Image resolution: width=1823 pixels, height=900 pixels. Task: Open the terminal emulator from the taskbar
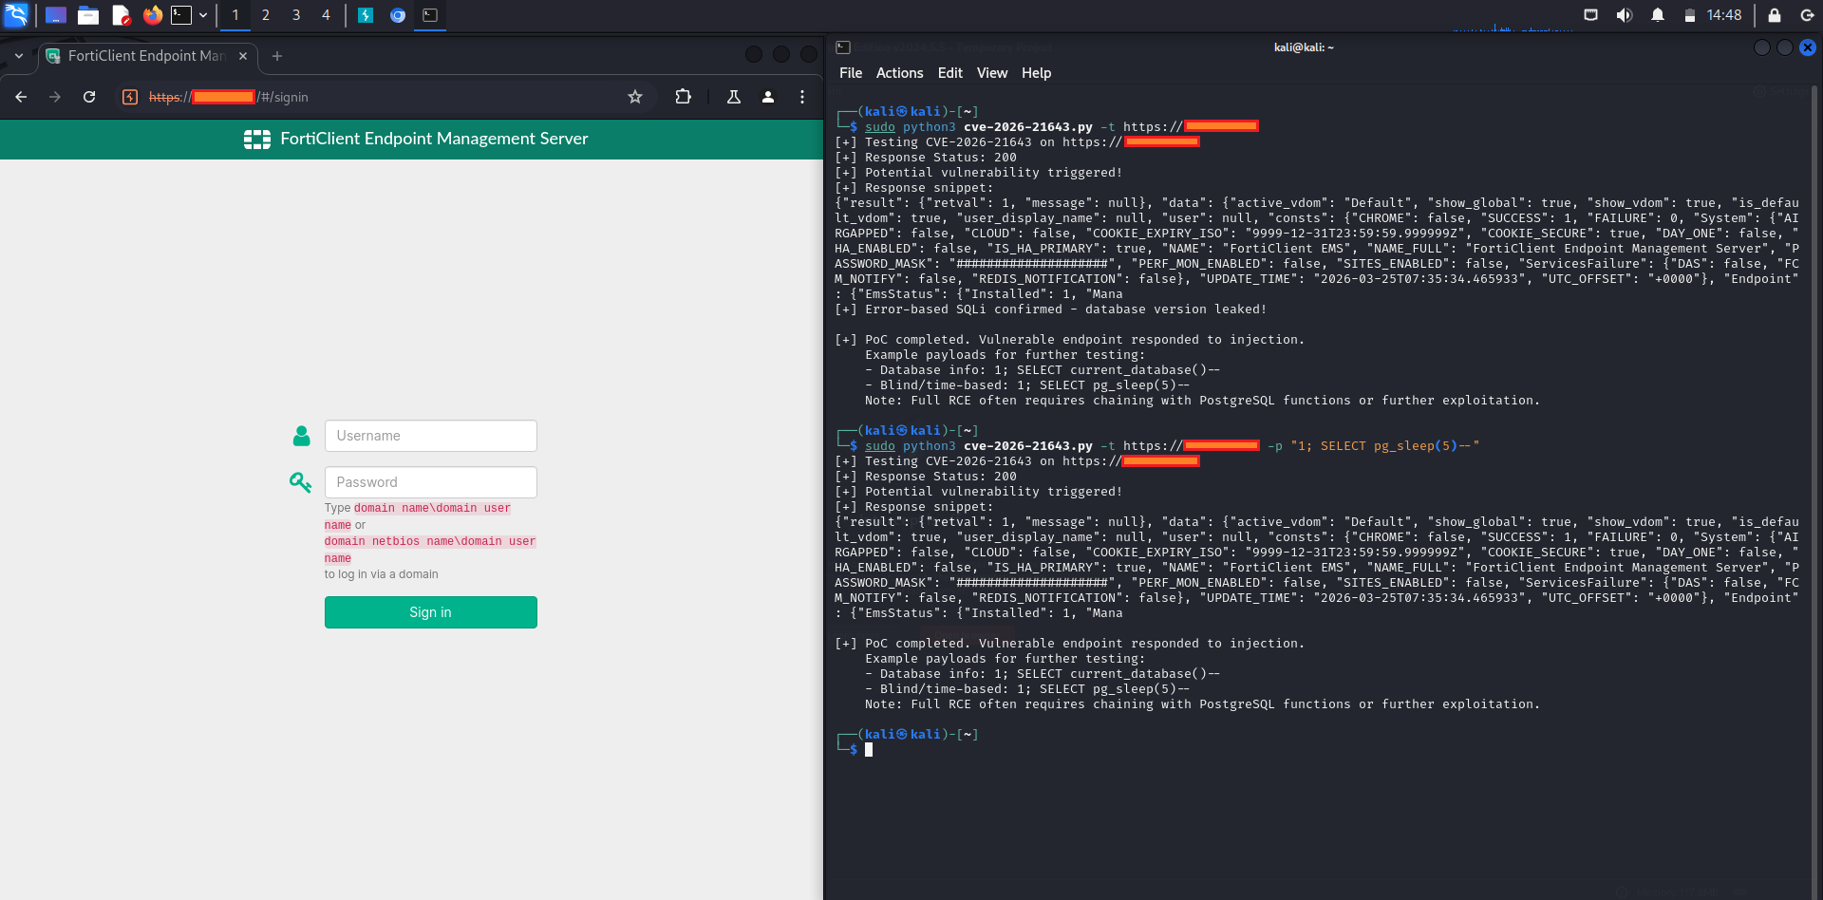(180, 15)
